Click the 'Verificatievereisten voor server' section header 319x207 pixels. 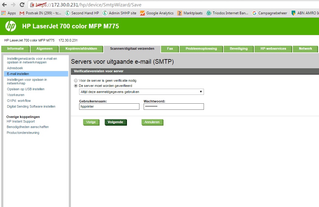(99, 71)
